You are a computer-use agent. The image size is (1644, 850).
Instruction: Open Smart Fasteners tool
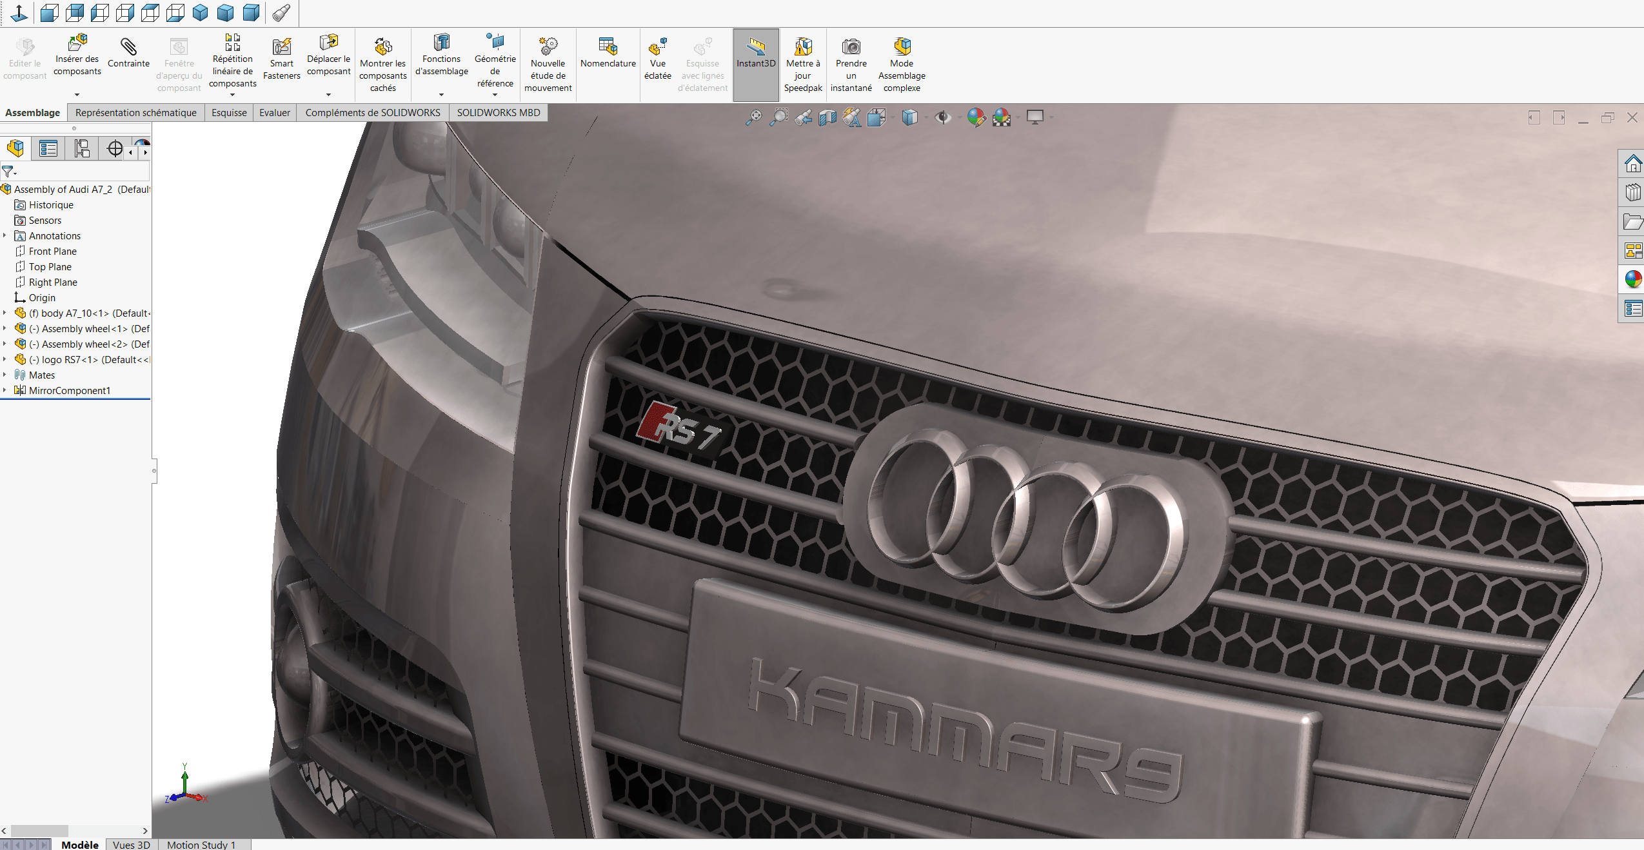pyautogui.click(x=282, y=58)
